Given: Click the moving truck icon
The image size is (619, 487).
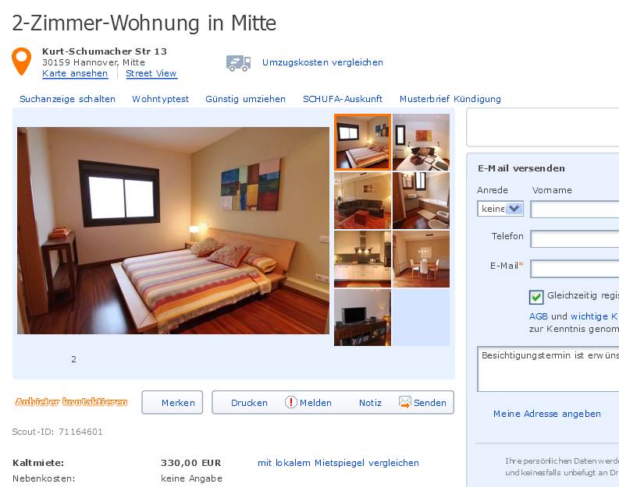Looking at the screenshot, I should coord(238,63).
